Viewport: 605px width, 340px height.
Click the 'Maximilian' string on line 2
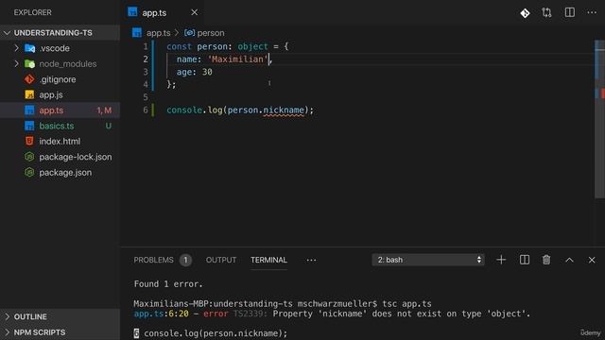click(237, 59)
